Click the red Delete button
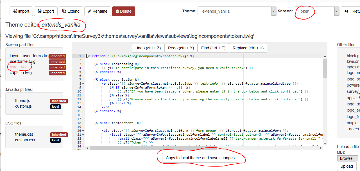Screen dimensions: 360x171 coord(123,11)
